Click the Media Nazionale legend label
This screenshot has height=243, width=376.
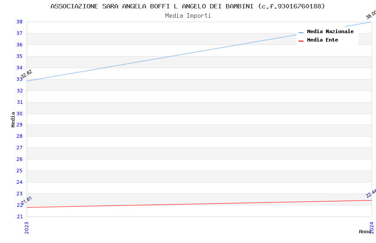pos(330,31)
